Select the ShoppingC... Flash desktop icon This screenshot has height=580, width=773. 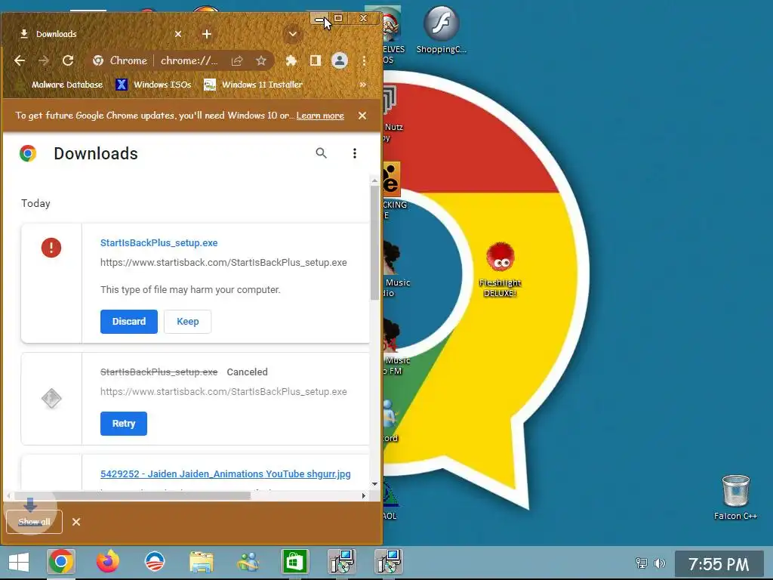[x=441, y=29]
